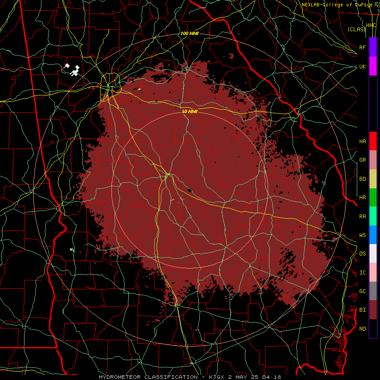This screenshot has width=380, height=380.
Task: Click the ND black legend swatch
Action: point(373,328)
